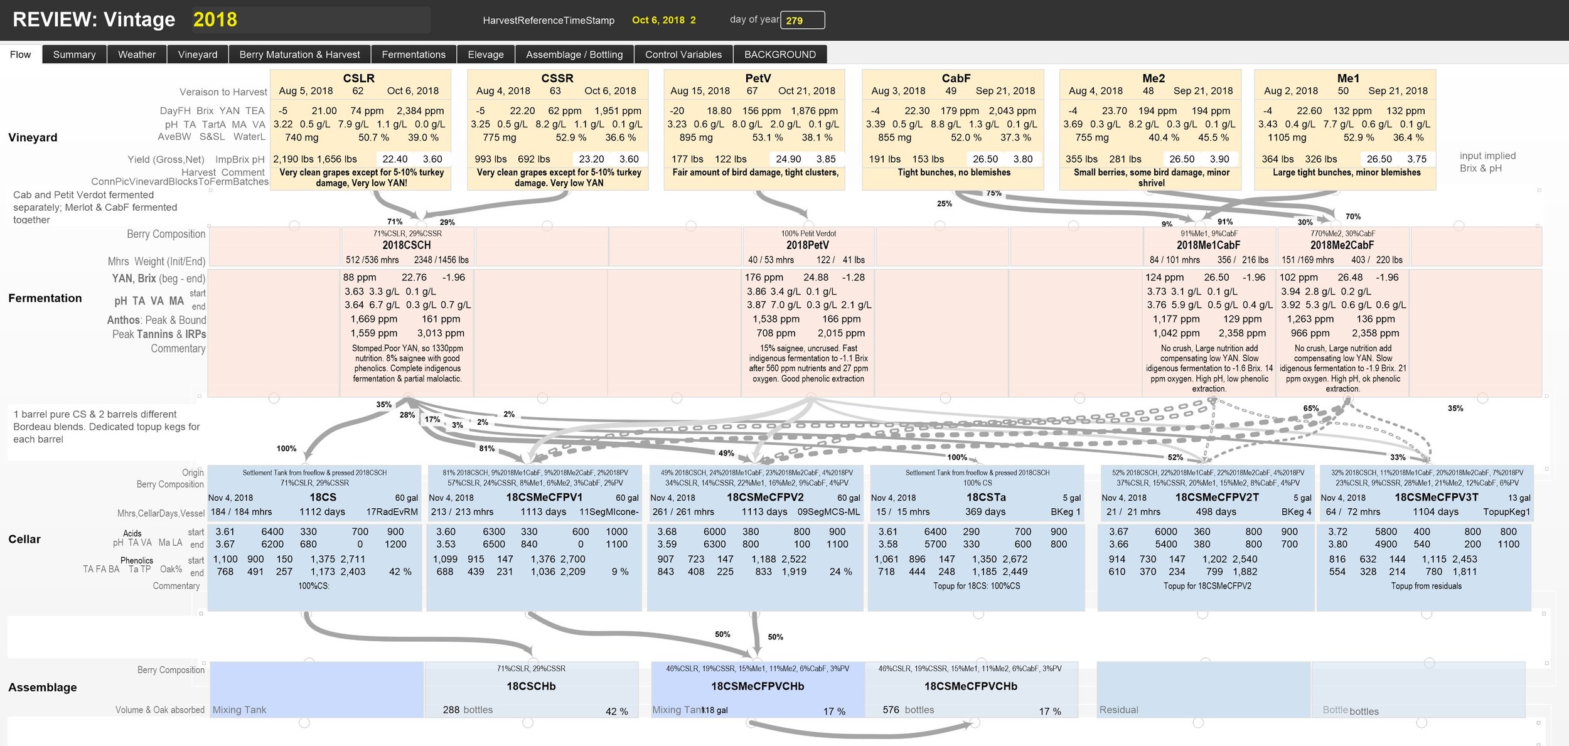Click the 18CS cellar lot title
This screenshot has height=746, width=1569.
tap(323, 497)
